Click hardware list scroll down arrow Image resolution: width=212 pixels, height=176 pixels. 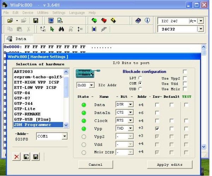click(66, 125)
